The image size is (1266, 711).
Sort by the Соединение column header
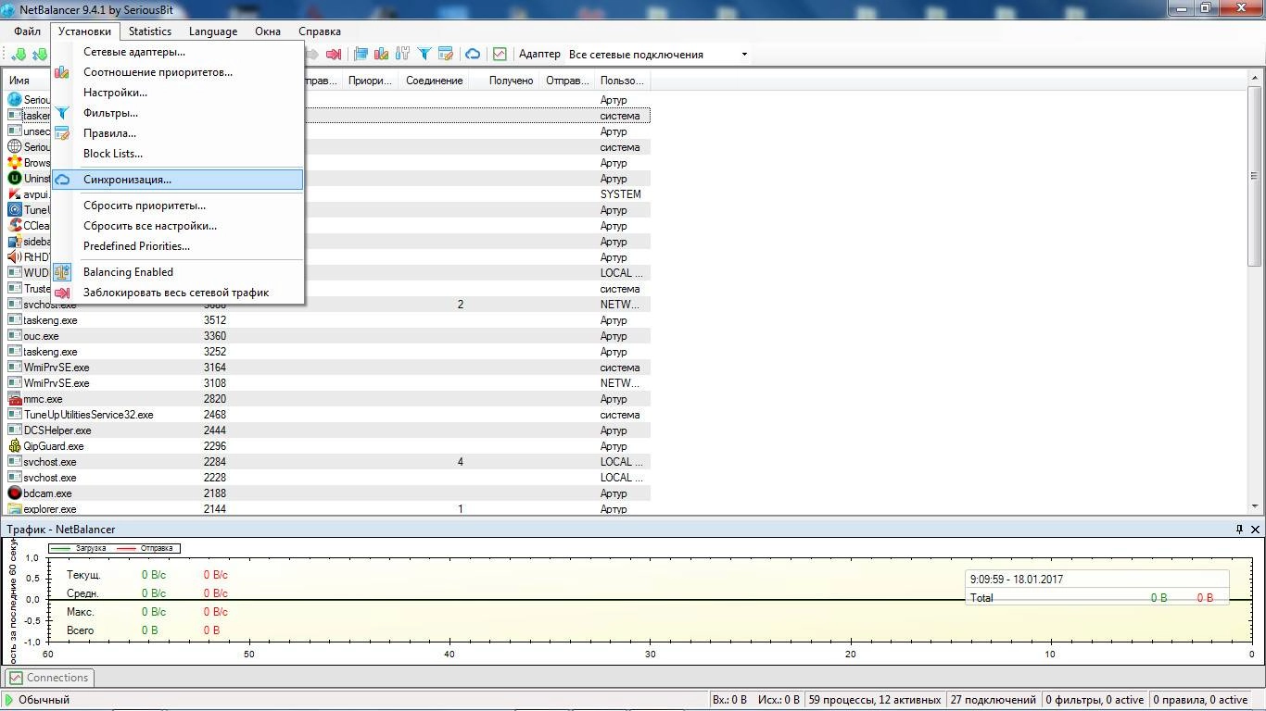pos(434,81)
